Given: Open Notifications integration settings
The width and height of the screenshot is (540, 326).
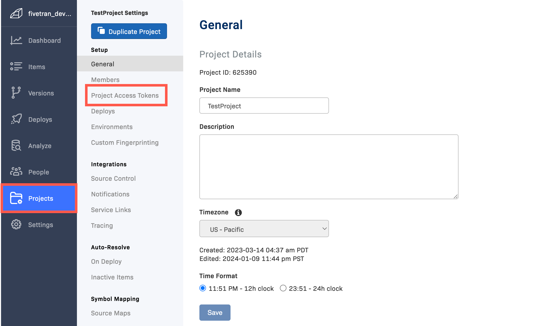Looking at the screenshot, I should [x=110, y=194].
